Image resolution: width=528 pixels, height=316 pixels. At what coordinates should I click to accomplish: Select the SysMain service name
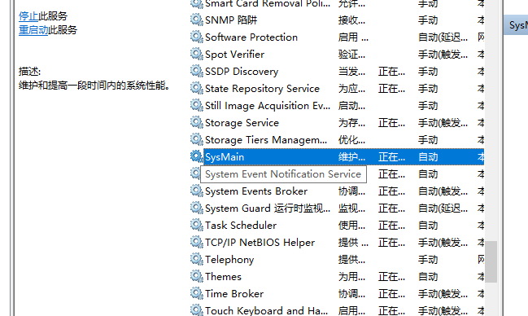[x=225, y=157]
